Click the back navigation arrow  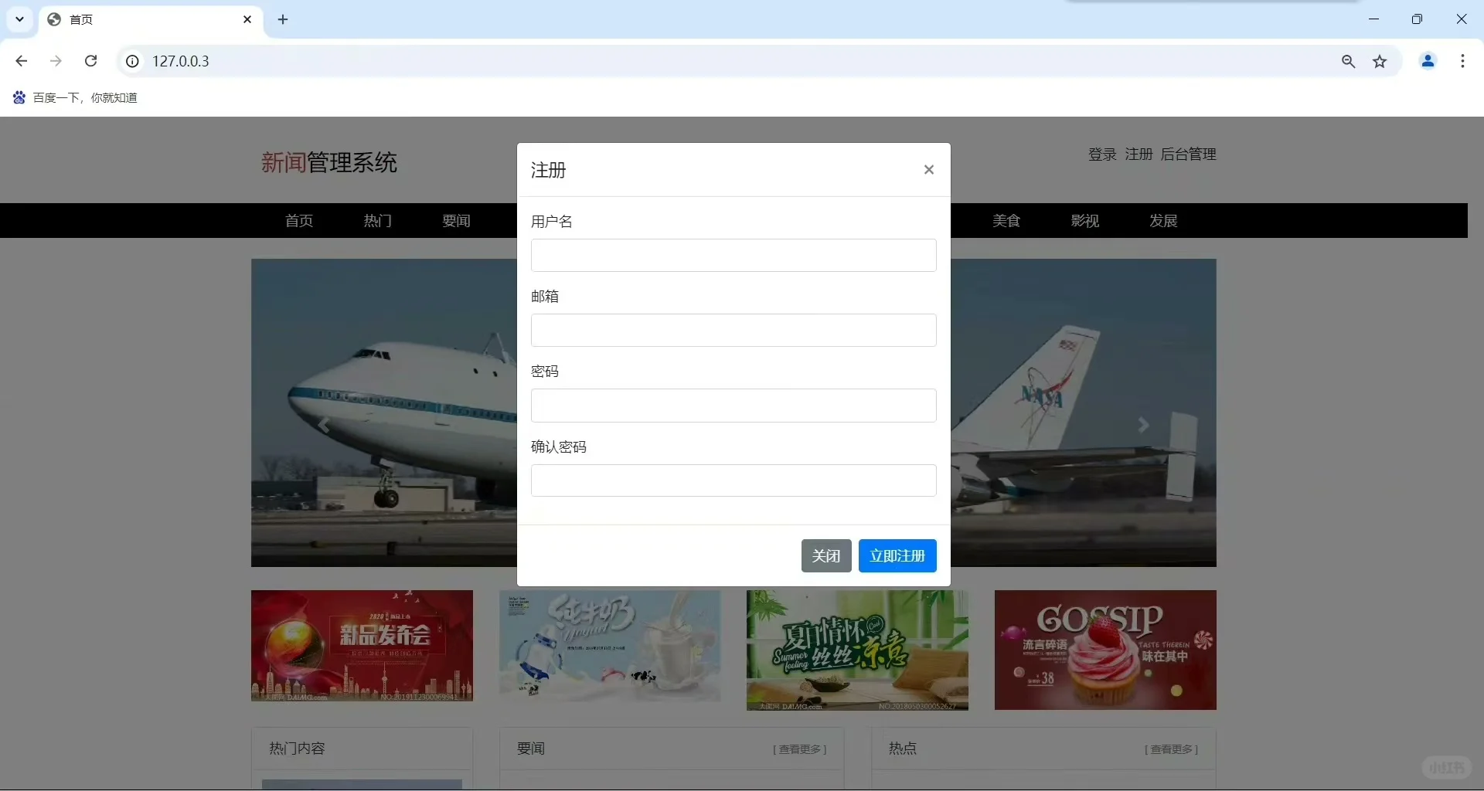21,61
